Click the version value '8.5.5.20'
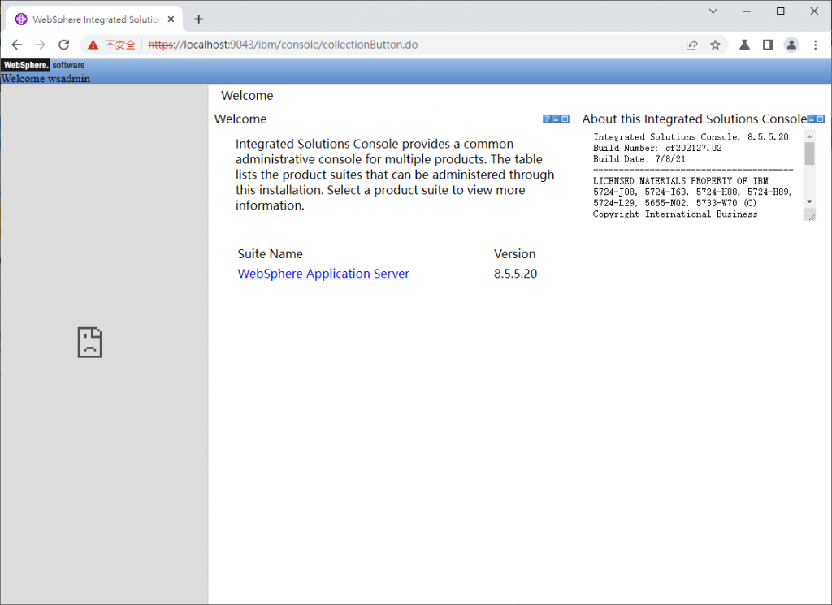The width and height of the screenshot is (832, 605). coord(515,274)
